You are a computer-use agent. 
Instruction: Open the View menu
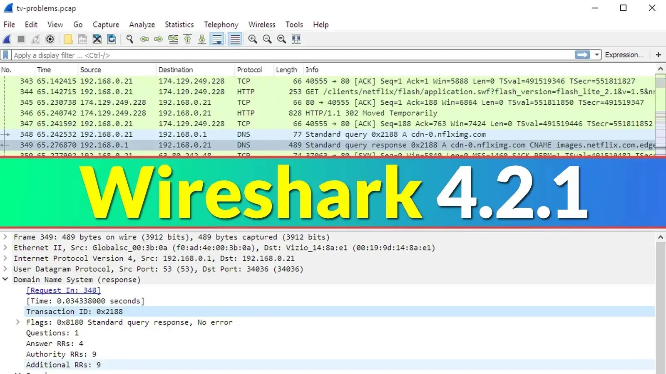55,25
